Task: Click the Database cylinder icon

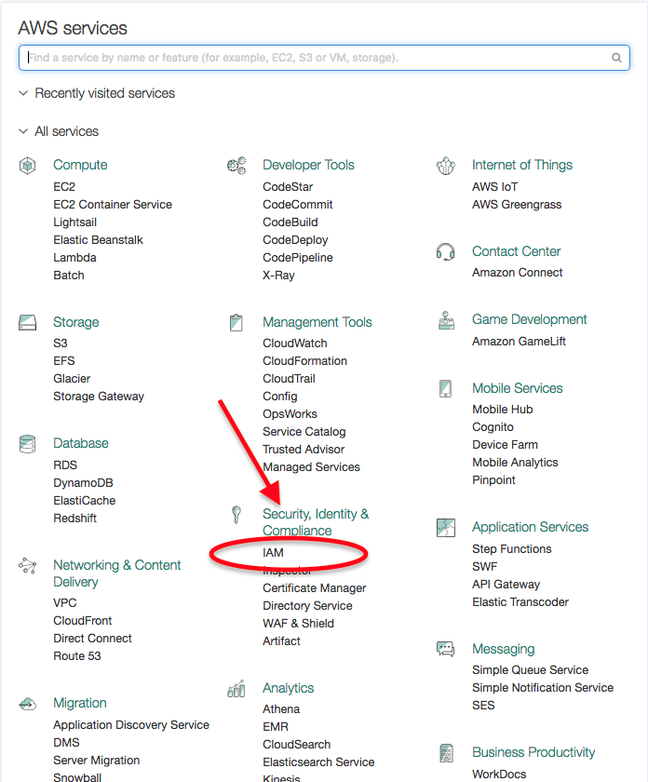Action: pos(27,444)
